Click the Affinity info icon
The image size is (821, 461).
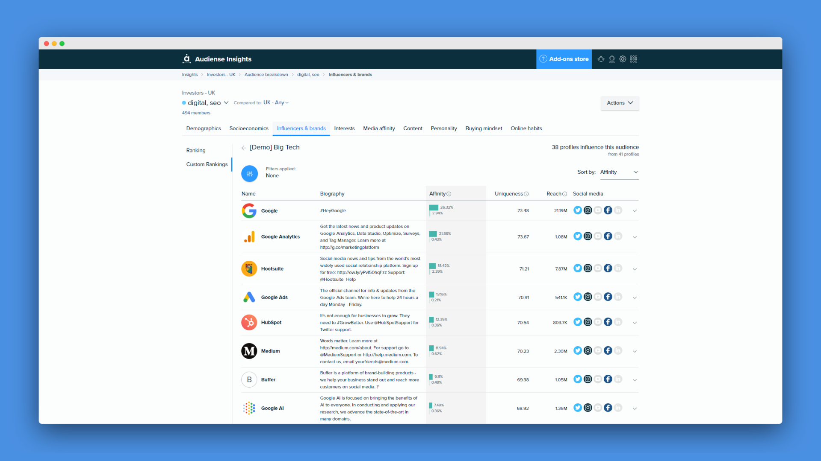tap(449, 194)
